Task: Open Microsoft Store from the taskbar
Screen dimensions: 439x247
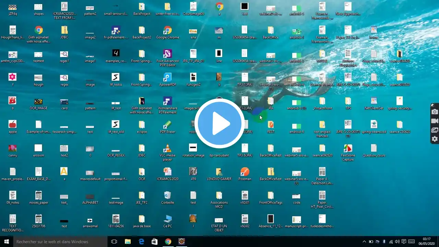Action: [155, 242]
